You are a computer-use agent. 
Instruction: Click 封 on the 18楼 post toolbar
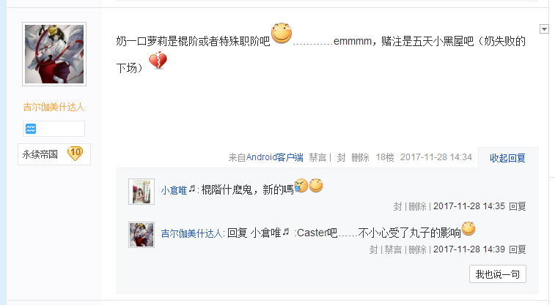[x=341, y=157]
